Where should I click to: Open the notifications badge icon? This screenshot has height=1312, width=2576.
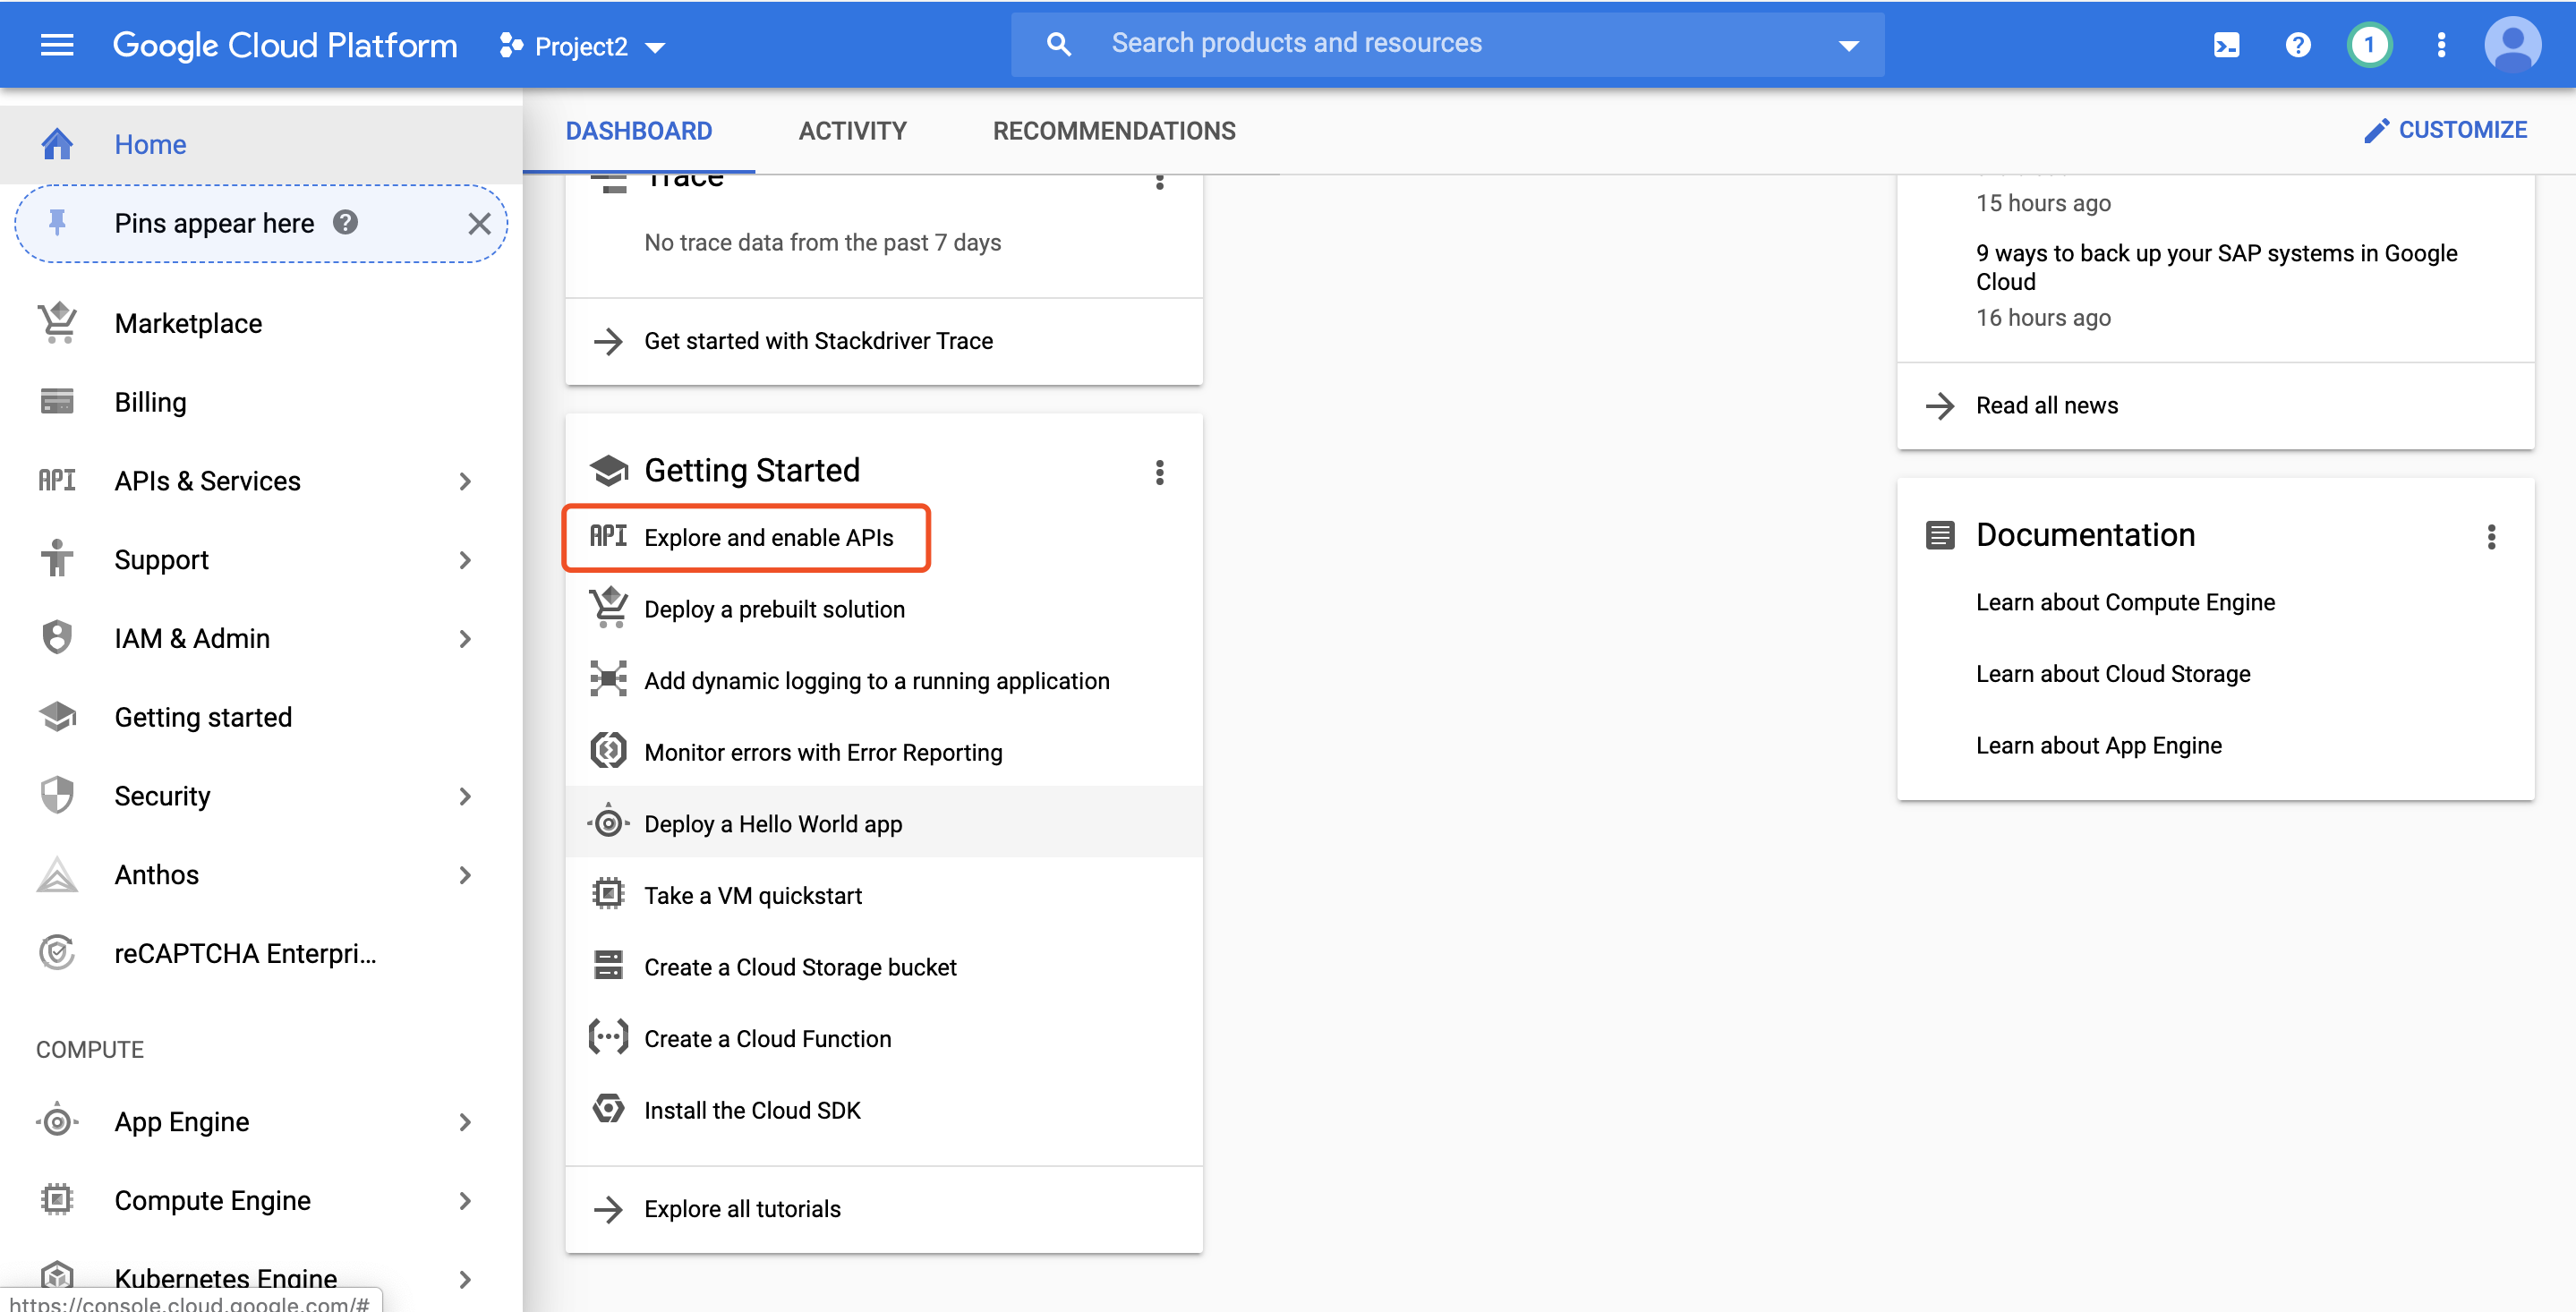click(2368, 45)
